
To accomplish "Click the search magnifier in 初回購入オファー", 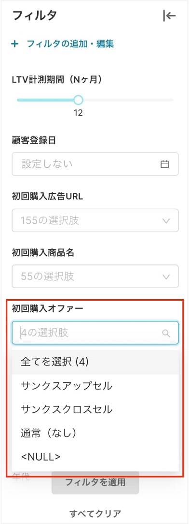I will click(x=166, y=333).
